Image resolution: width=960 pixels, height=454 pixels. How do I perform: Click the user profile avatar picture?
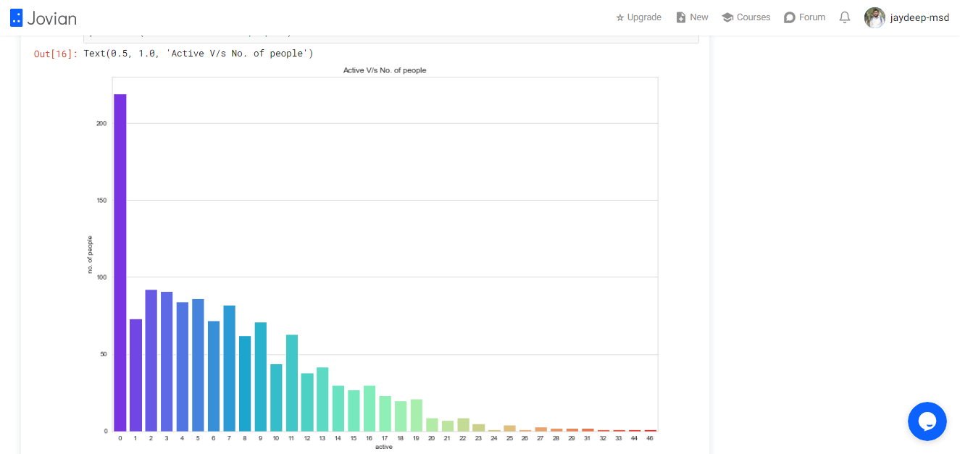875,17
